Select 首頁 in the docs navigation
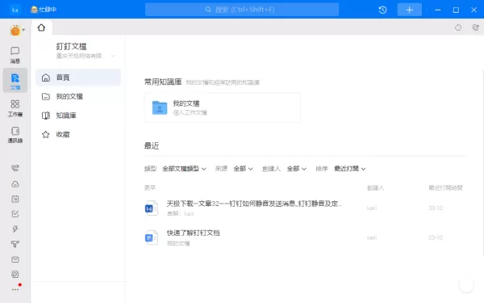The image size is (484, 303). point(78,78)
